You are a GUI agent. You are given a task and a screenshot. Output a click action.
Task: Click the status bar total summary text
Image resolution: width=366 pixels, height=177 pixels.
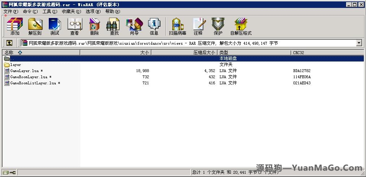click(235, 172)
